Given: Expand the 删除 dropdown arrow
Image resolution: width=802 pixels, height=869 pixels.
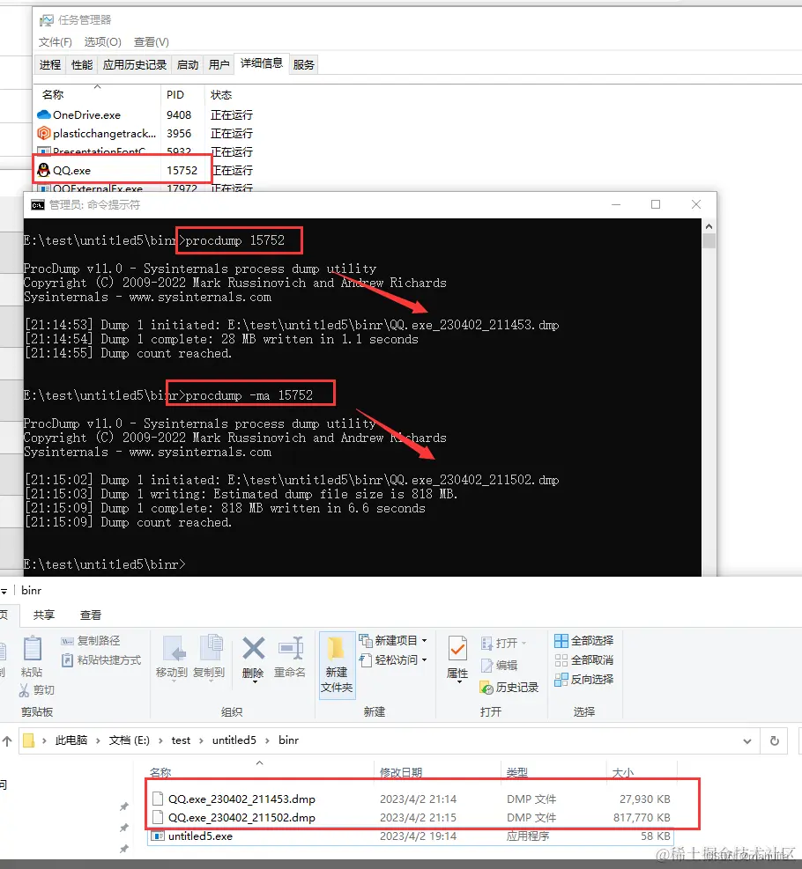Looking at the screenshot, I should [x=254, y=682].
